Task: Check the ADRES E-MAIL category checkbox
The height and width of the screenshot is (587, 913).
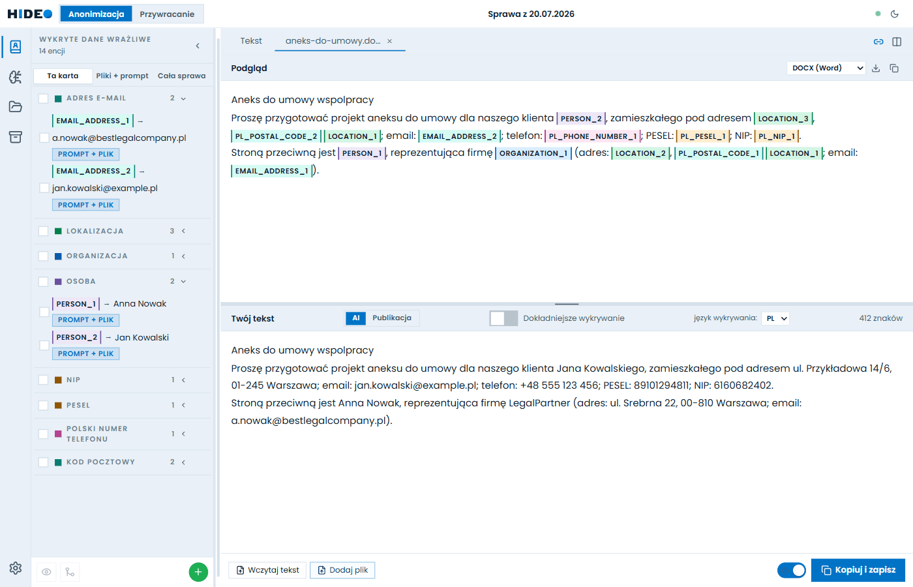Action: (44, 98)
